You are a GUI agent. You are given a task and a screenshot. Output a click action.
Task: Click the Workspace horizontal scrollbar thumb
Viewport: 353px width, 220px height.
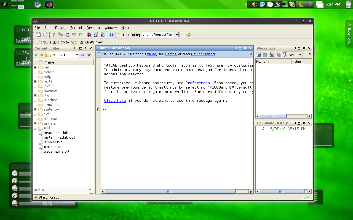(273, 116)
